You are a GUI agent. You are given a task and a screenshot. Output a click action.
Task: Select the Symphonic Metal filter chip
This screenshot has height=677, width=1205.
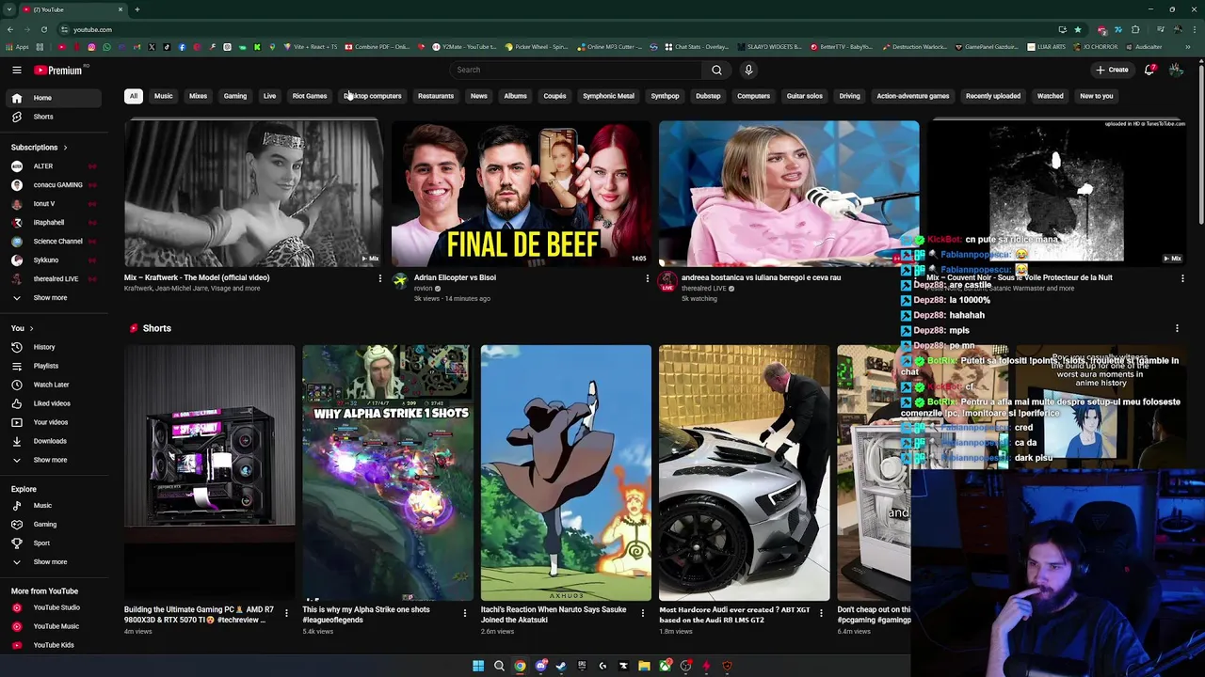[x=608, y=96]
